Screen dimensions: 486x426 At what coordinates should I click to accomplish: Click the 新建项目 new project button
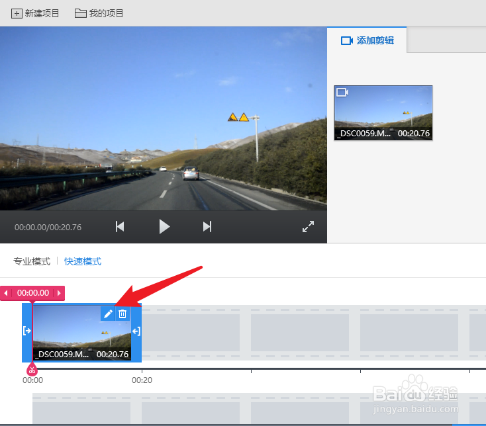tap(35, 13)
